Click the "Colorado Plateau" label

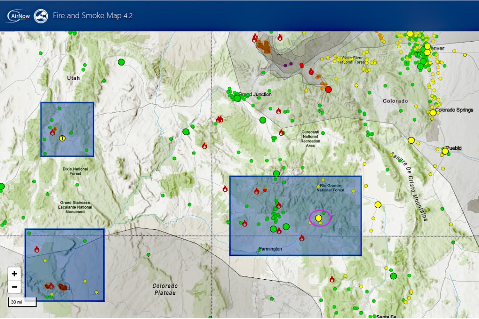165,290
